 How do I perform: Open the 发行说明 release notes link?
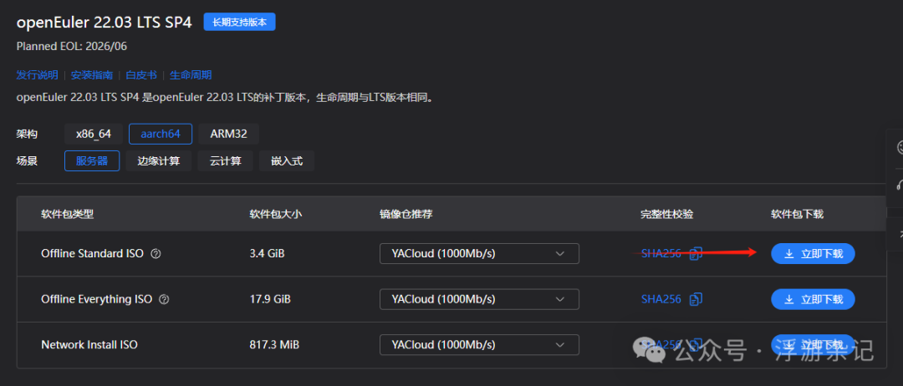(x=37, y=75)
